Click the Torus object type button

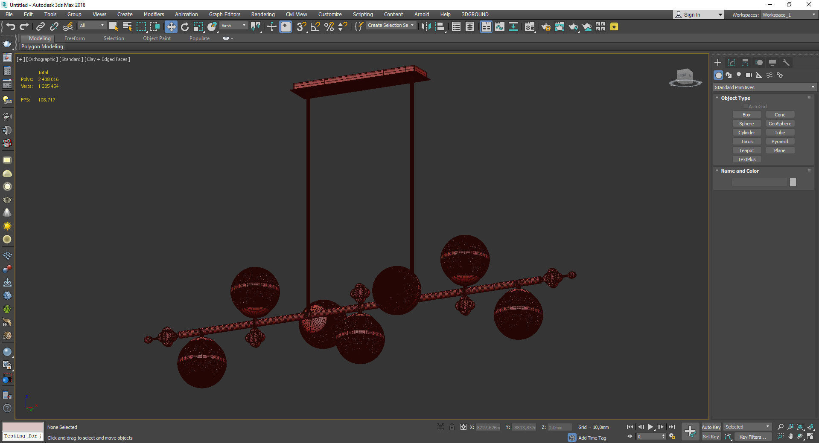(x=746, y=142)
